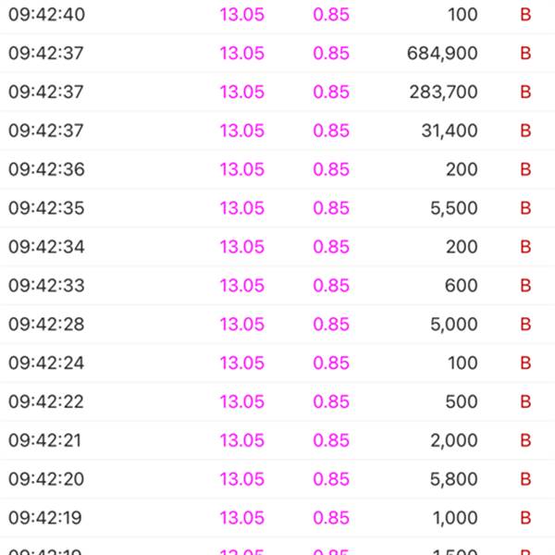Click the 09:42:28 trade row
Viewport: 555px width, 555px height.
pos(277,325)
